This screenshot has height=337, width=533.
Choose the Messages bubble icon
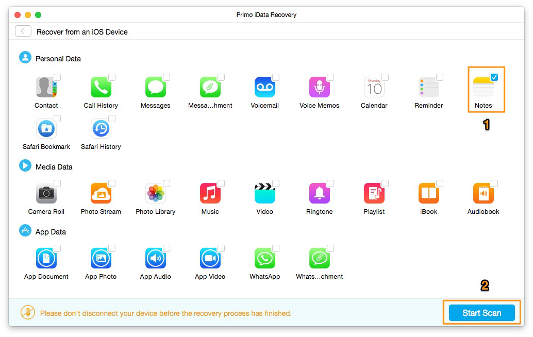(156, 87)
